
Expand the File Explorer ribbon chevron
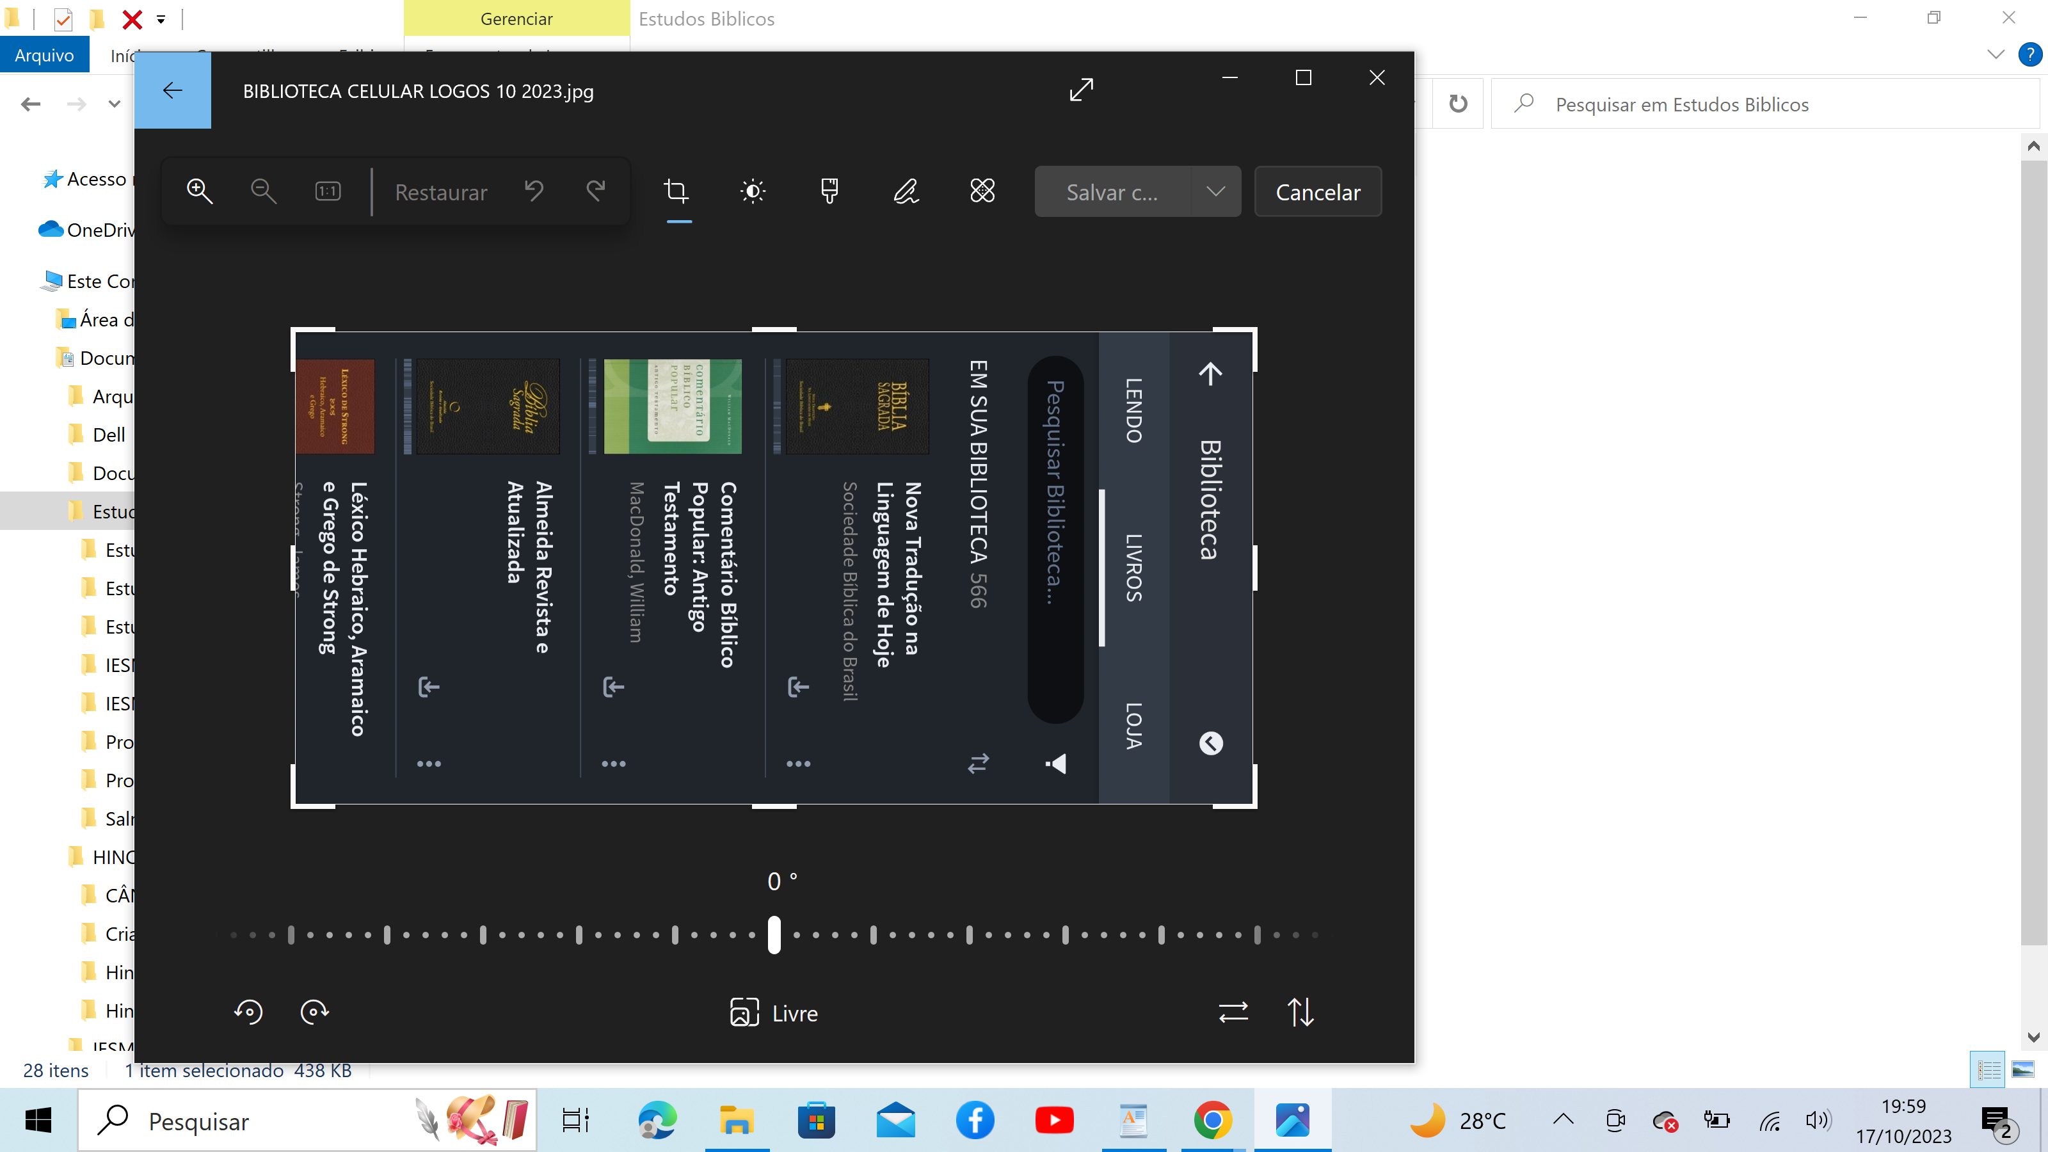(x=1996, y=54)
